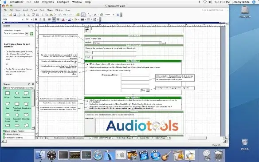Toggle Underline formatting
Screen dimensions: 259x162
click(44, 20)
